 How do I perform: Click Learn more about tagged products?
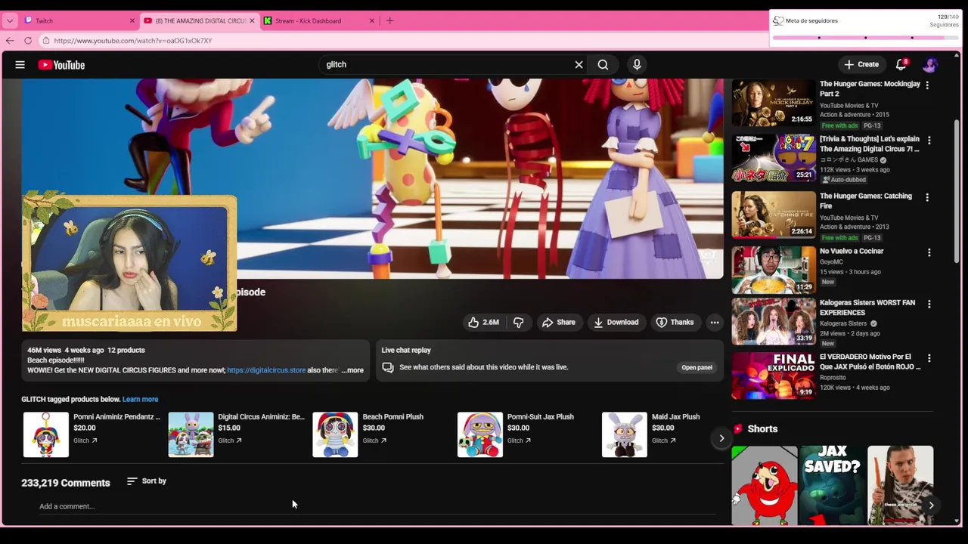click(x=140, y=400)
